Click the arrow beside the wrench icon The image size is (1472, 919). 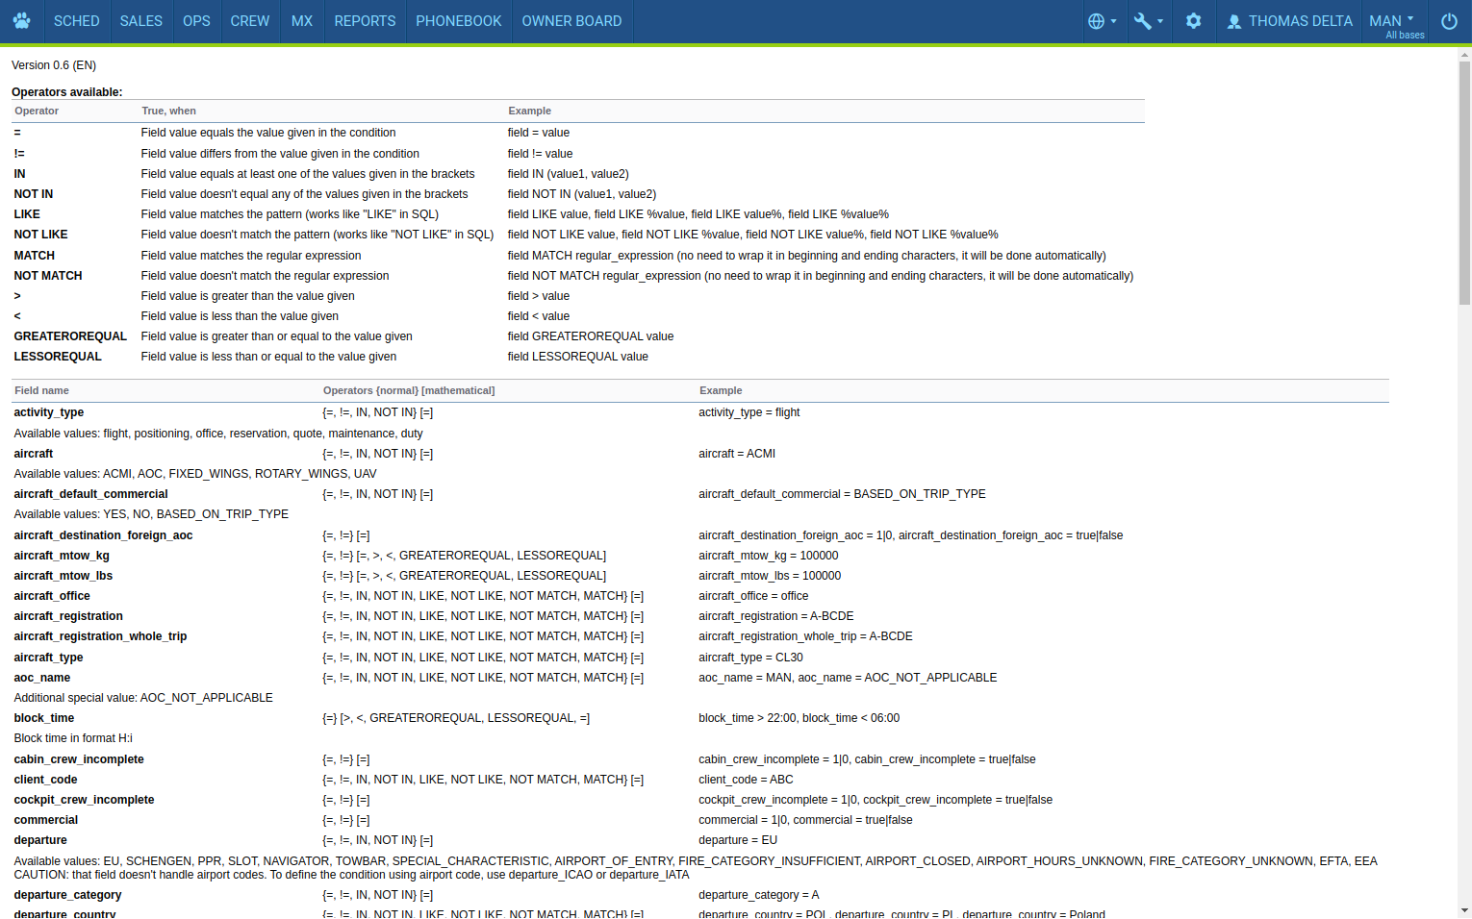pos(1160,21)
